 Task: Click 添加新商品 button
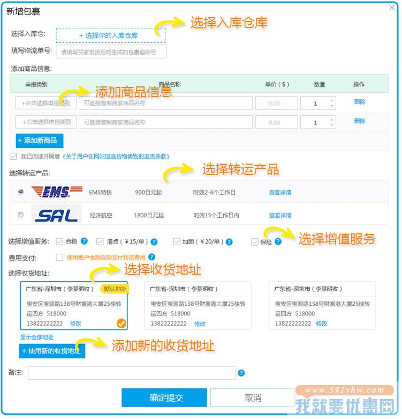(x=40, y=141)
